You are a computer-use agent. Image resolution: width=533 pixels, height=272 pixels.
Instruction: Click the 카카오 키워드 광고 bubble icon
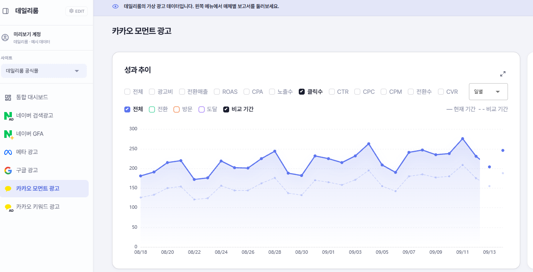pyautogui.click(x=8, y=208)
